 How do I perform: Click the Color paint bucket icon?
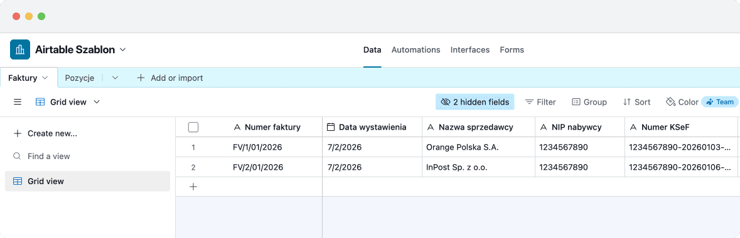pos(670,102)
